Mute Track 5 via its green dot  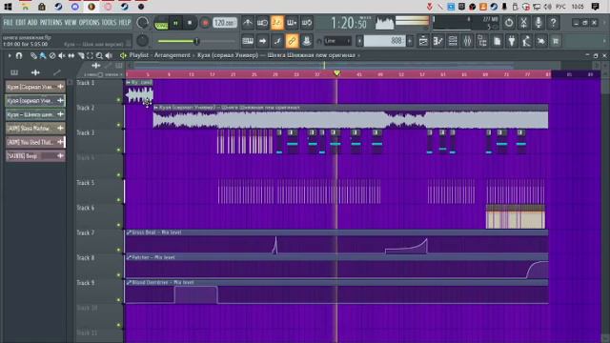coord(119,200)
